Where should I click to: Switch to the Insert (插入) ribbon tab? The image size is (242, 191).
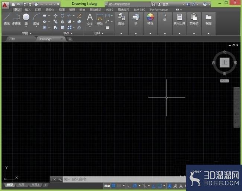coord(28,10)
